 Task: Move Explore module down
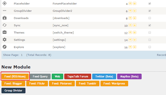click(x=135, y=47)
